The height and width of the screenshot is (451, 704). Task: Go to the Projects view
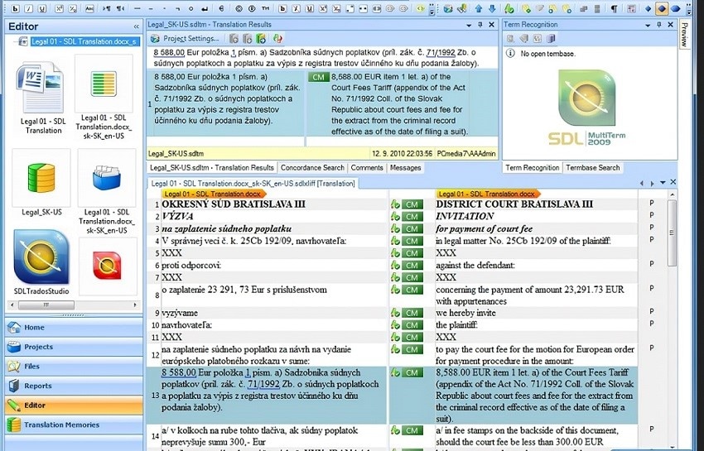click(74, 347)
